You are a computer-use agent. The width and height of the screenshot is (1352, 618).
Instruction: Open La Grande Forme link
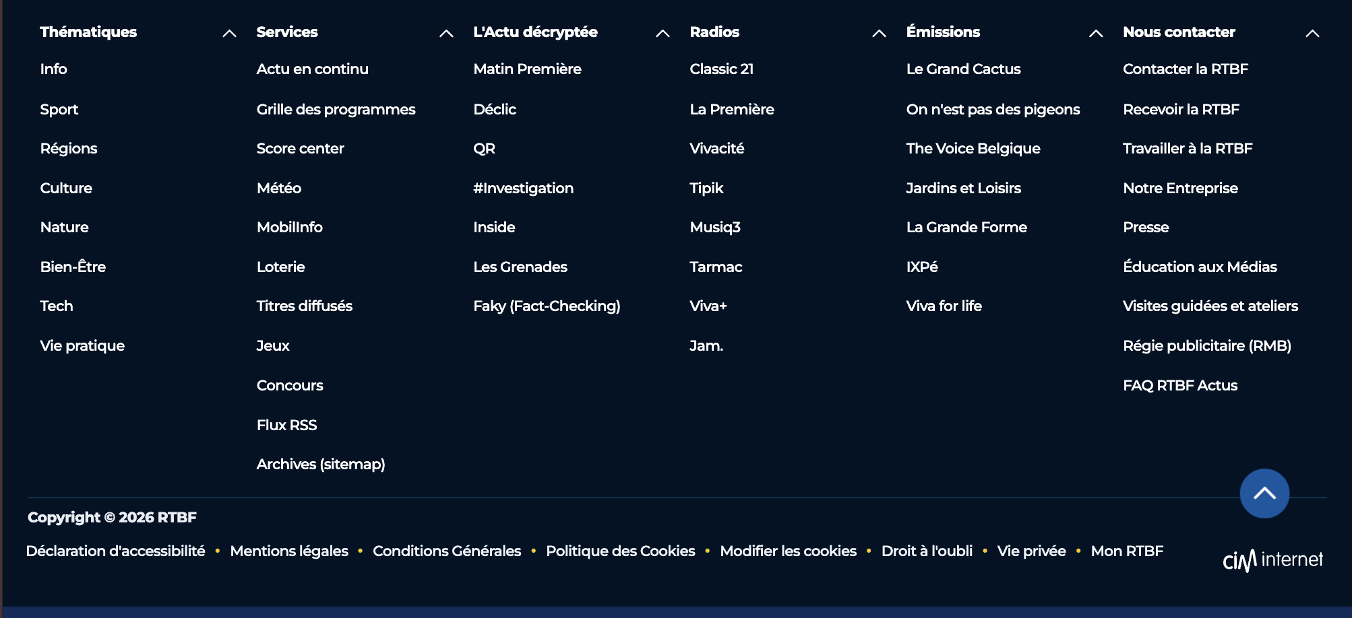click(966, 227)
